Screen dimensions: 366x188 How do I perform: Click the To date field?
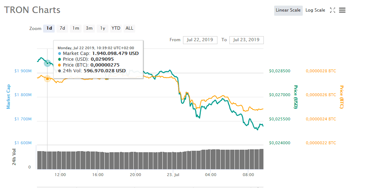[246, 40]
